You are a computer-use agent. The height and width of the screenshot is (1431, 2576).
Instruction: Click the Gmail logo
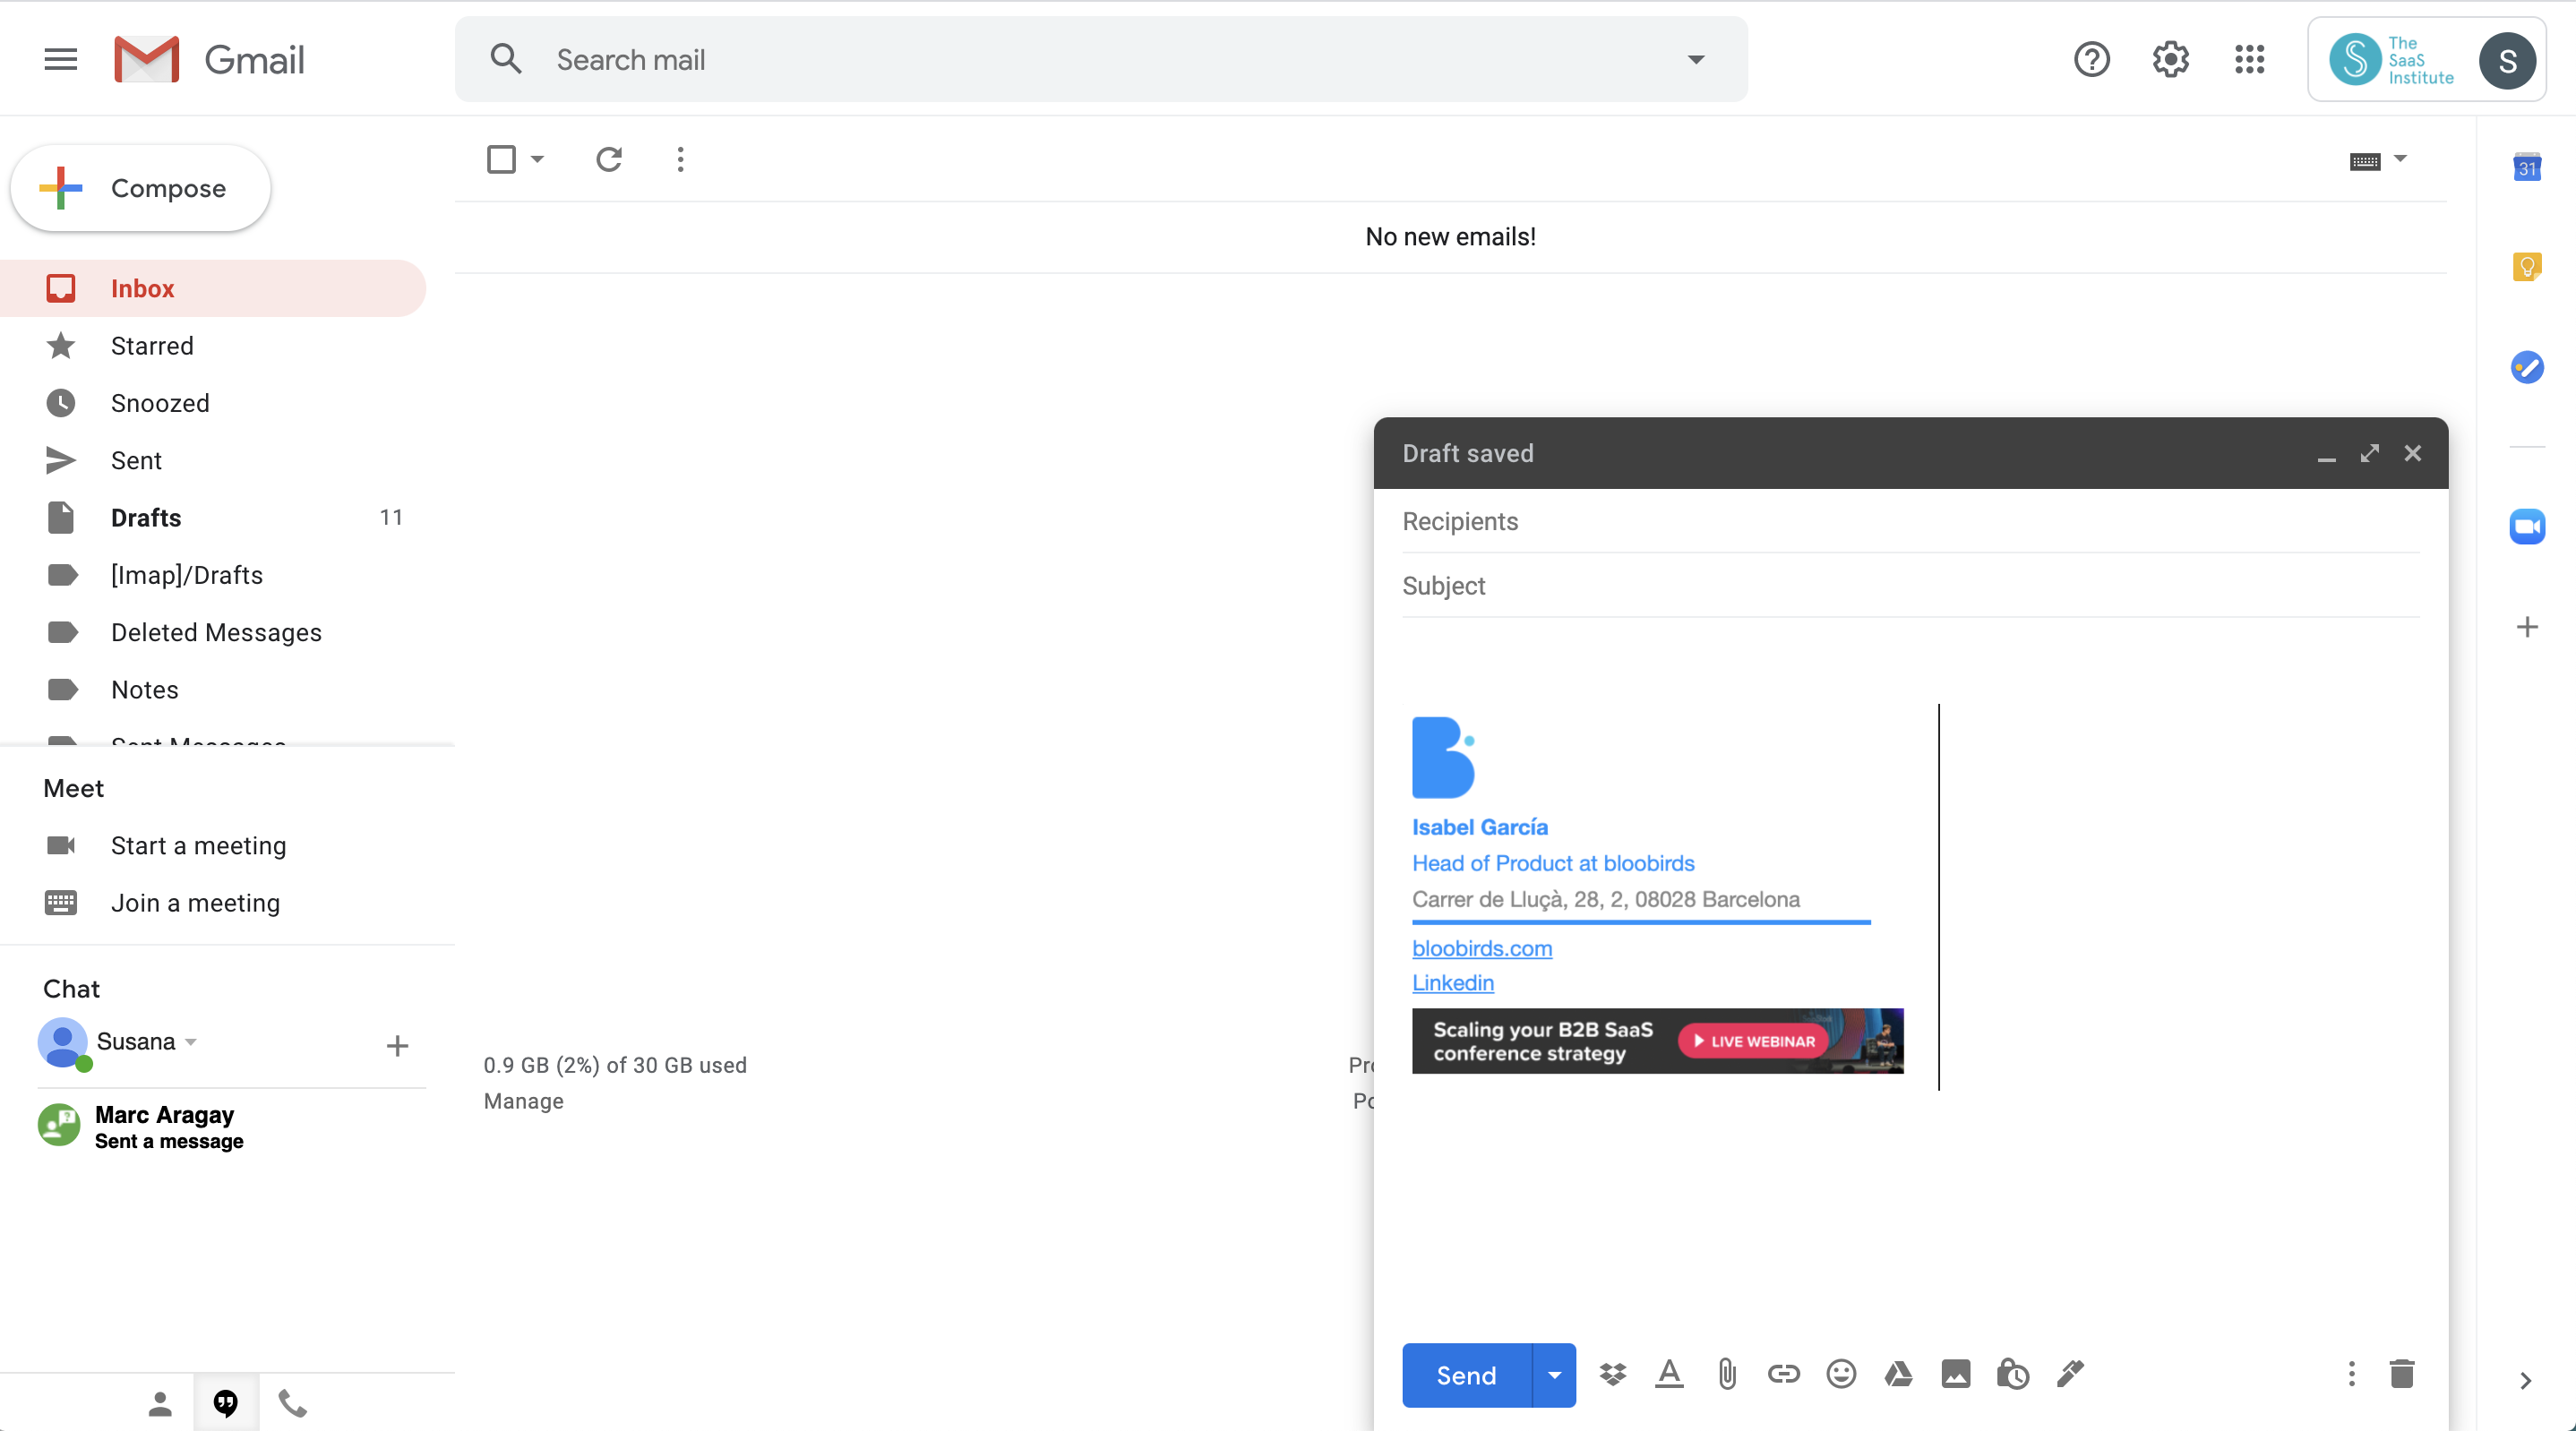point(209,60)
